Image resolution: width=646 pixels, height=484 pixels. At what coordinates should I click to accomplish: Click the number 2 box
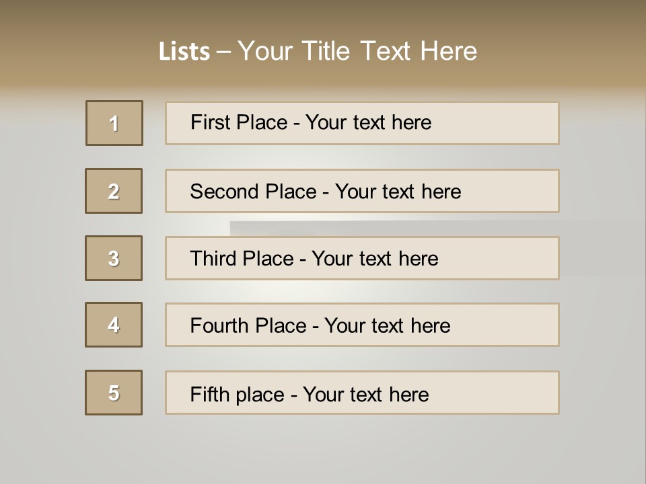pyautogui.click(x=114, y=191)
